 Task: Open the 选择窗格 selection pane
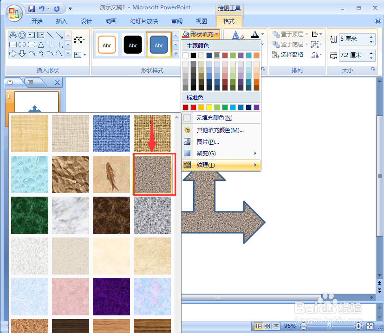click(x=288, y=55)
